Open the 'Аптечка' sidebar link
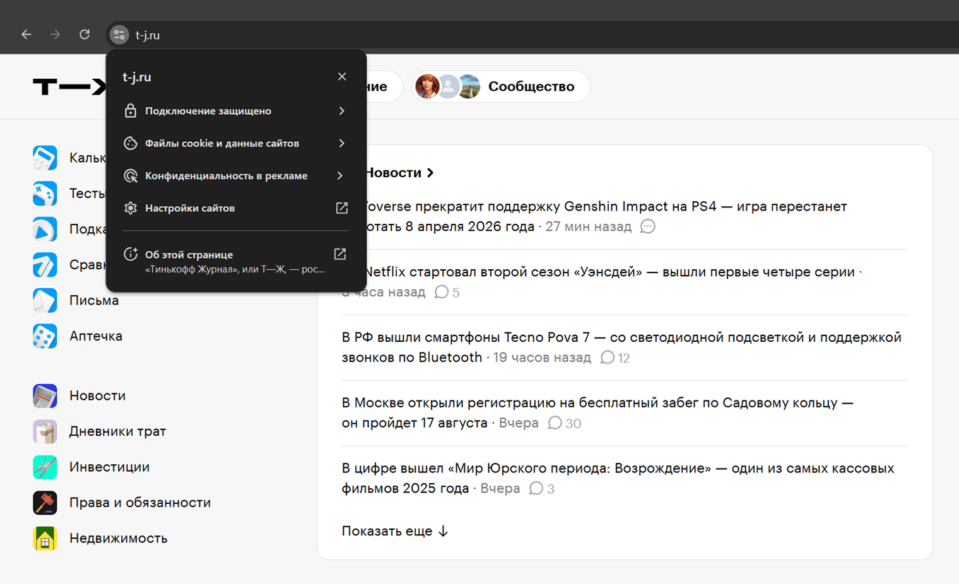The height and width of the screenshot is (584, 959). click(x=96, y=336)
